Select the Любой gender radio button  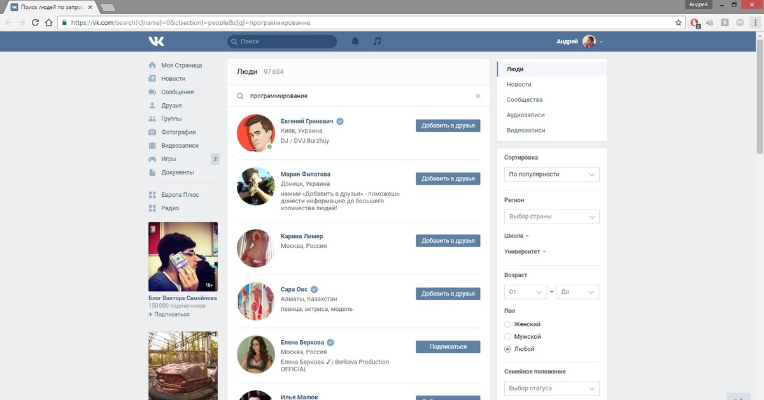click(507, 349)
